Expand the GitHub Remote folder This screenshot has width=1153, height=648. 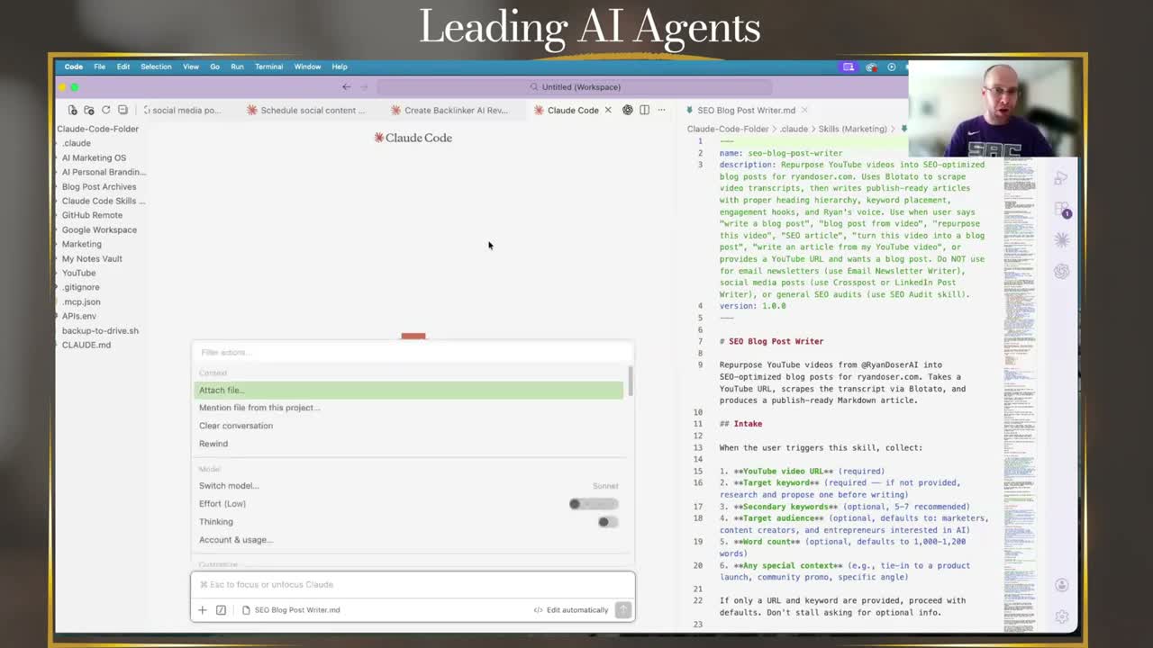pos(92,215)
